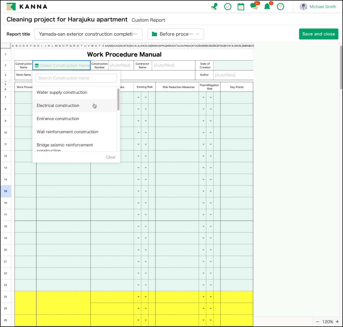Select Water supply construction option
Viewport: 343px width, 327px height.
pyautogui.click(x=62, y=92)
